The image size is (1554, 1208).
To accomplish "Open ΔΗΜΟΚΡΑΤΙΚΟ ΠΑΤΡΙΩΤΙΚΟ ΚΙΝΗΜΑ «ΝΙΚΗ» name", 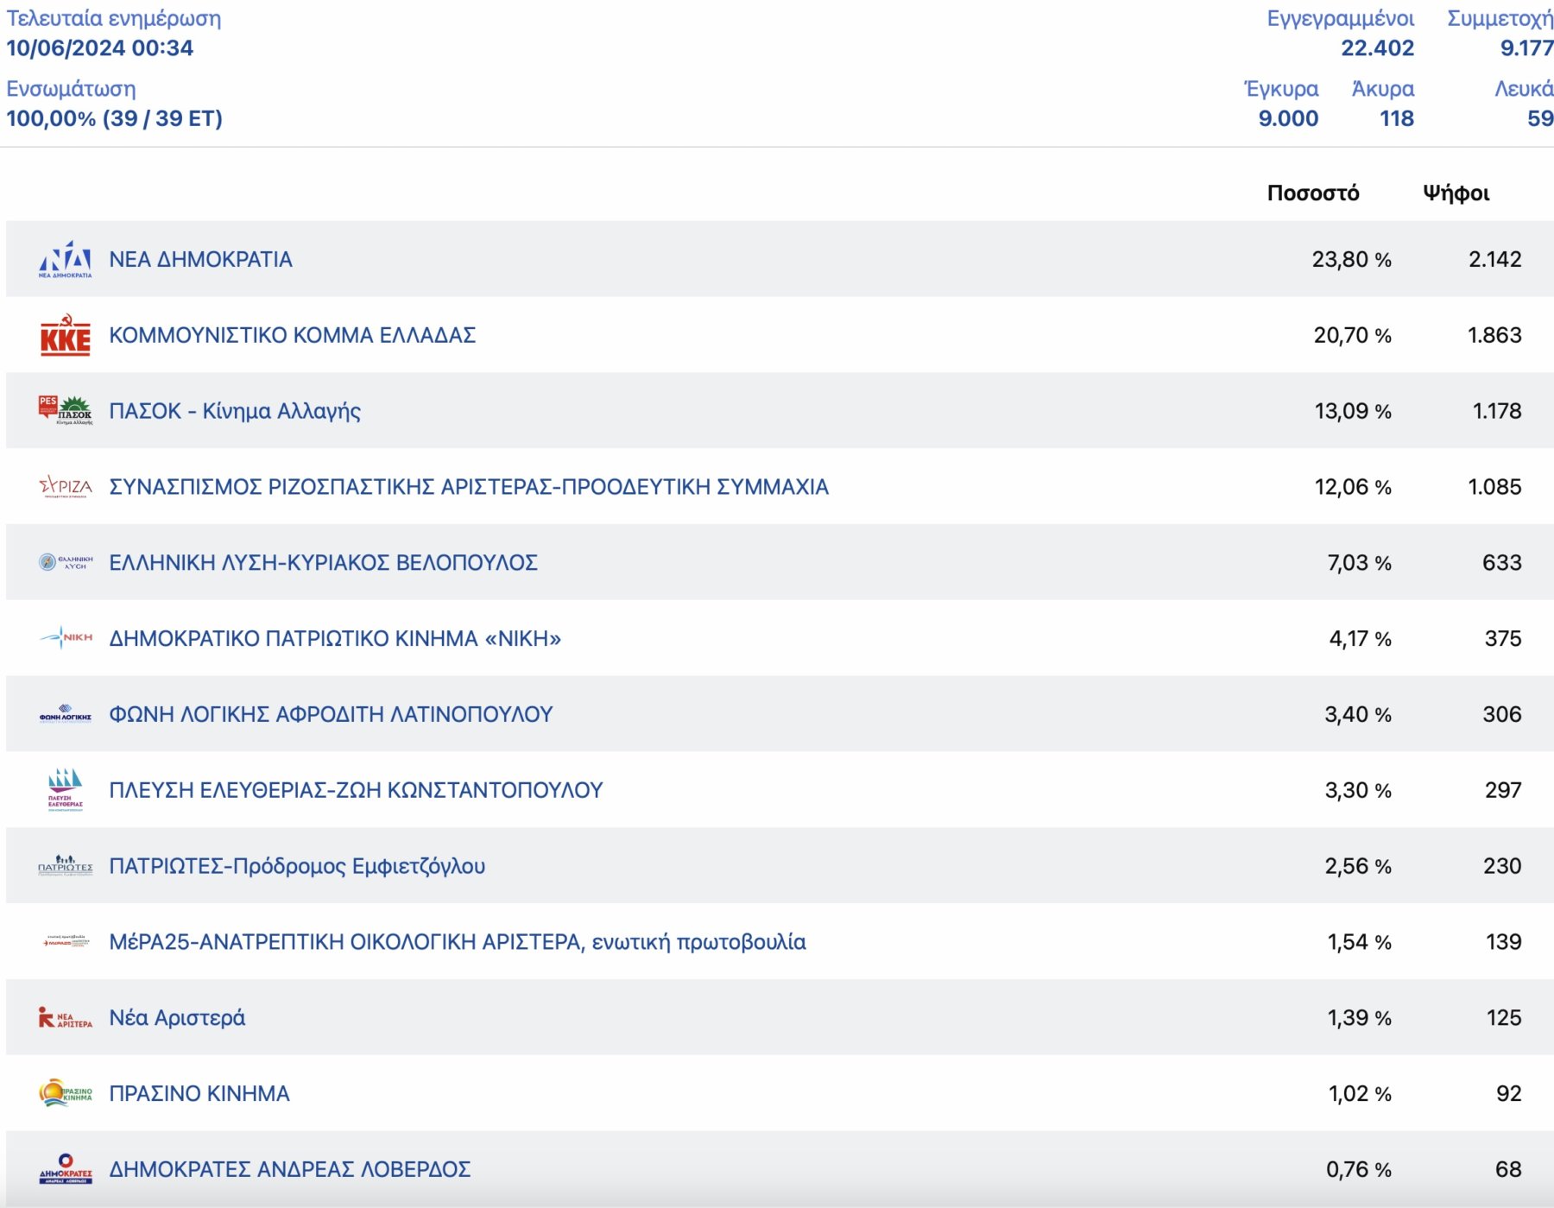I will [335, 638].
